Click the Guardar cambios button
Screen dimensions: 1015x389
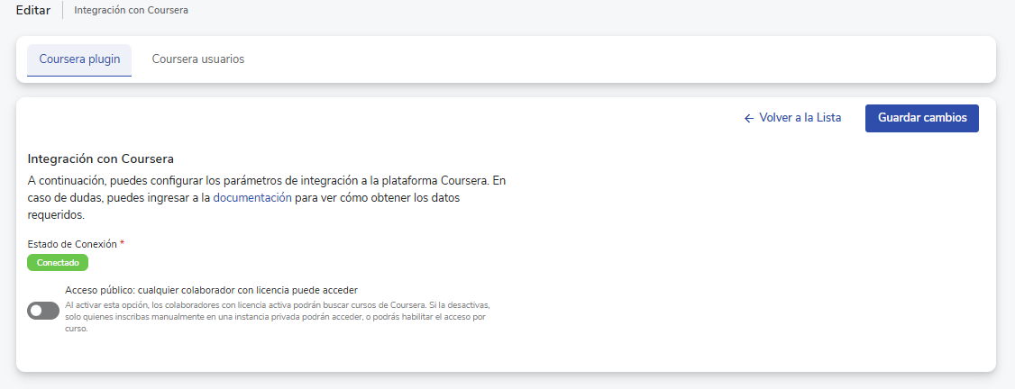click(921, 118)
